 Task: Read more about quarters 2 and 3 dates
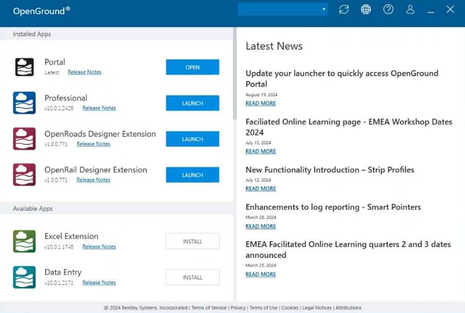261,275
